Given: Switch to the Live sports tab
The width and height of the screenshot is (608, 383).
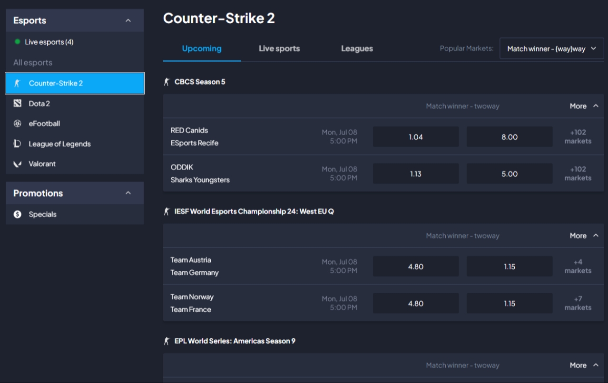Looking at the screenshot, I should (279, 48).
